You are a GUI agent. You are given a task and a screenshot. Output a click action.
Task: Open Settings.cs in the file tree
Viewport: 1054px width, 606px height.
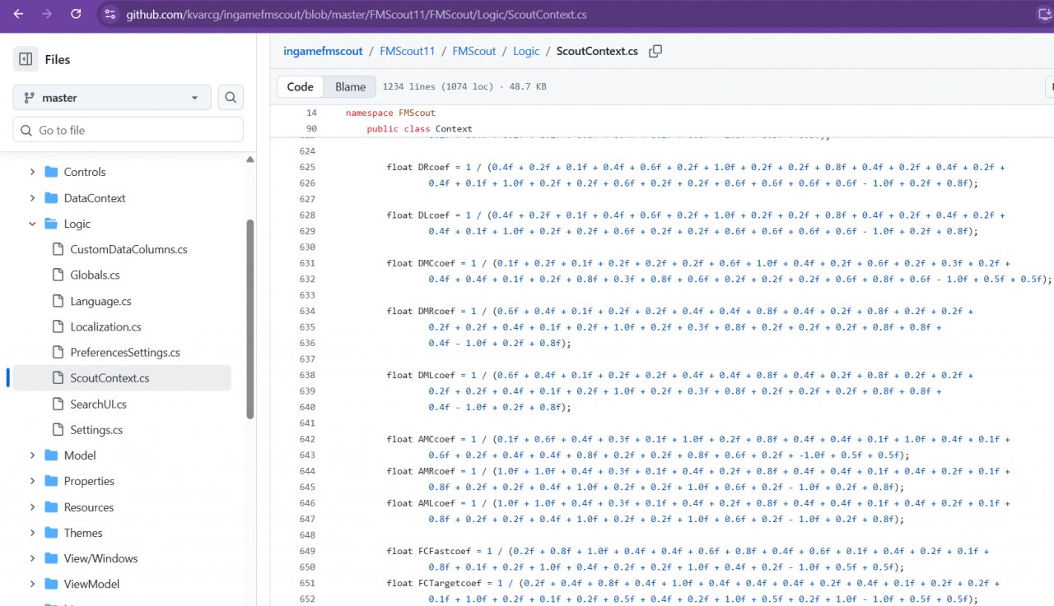click(96, 429)
